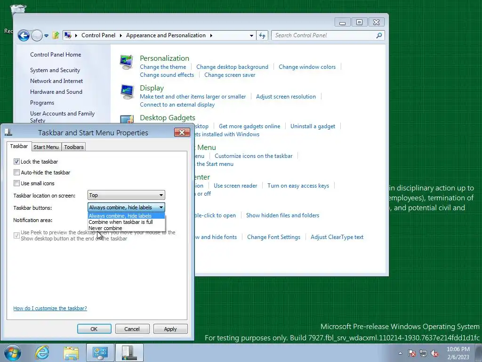This screenshot has height=362, width=482.
Task: Click the search magnifier icon
Action: tap(379, 35)
